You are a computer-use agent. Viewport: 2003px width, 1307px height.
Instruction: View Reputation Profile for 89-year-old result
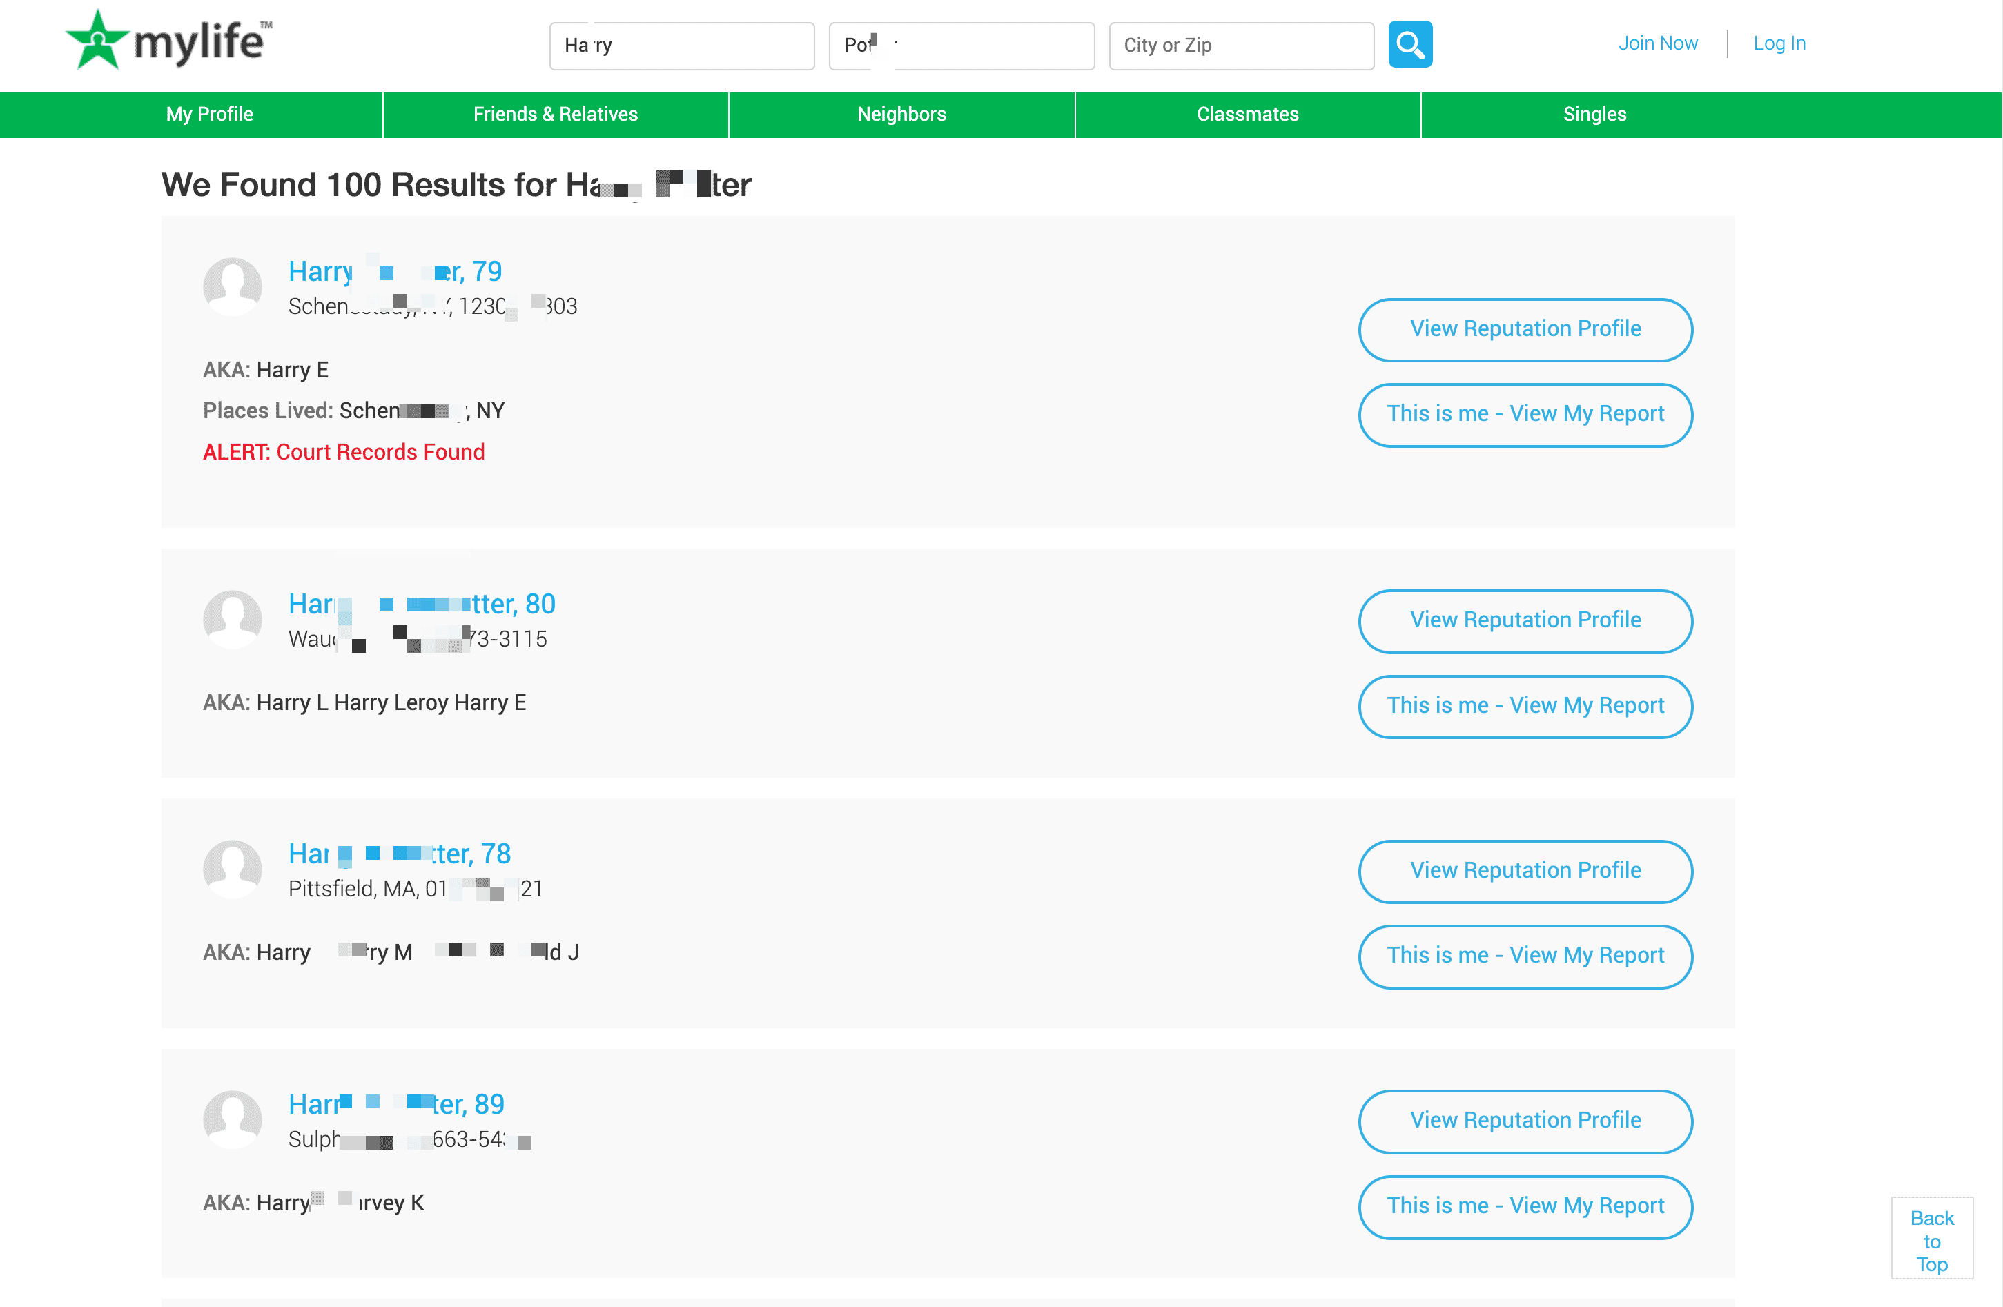click(x=1524, y=1120)
